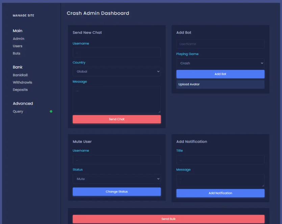This screenshot has height=224, width=282.
Task: Select Deposits in the sidebar
Action: [x=20, y=90]
